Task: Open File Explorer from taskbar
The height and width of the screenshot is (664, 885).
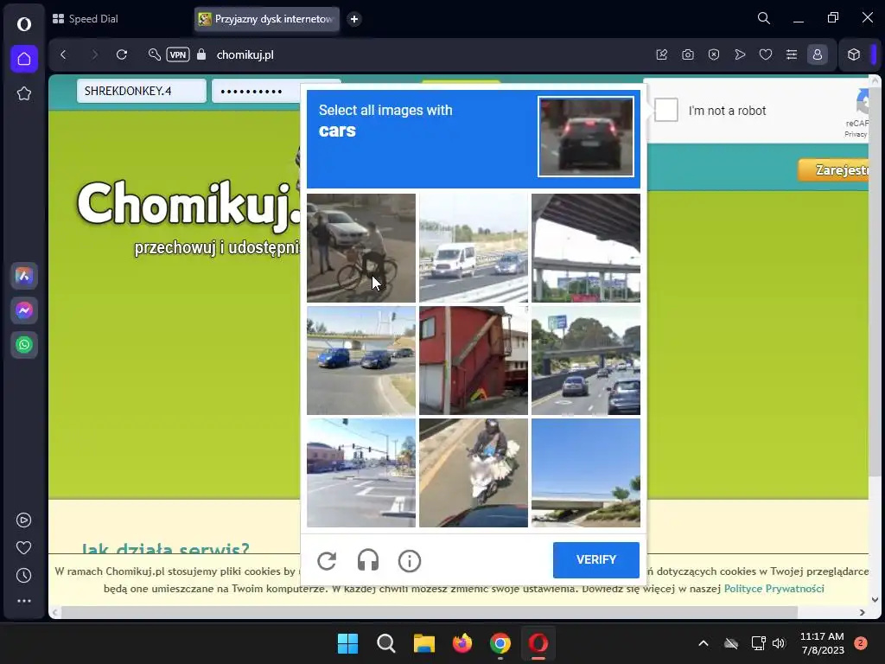Action: click(x=423, y=643)
